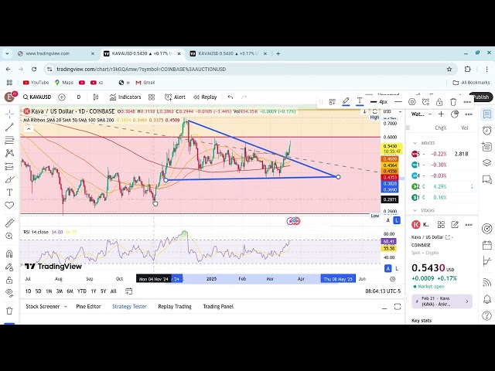Click the Publish button
This screenshot has width=495, height=371.
pyautogui.click(x=481, y=97)
